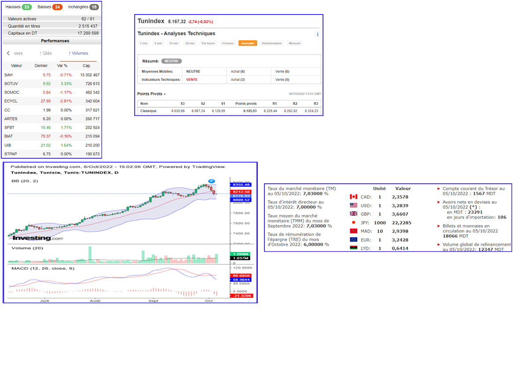Click the EU flag icon for EUR
This screenshot has height=389, width=528.
353,240
